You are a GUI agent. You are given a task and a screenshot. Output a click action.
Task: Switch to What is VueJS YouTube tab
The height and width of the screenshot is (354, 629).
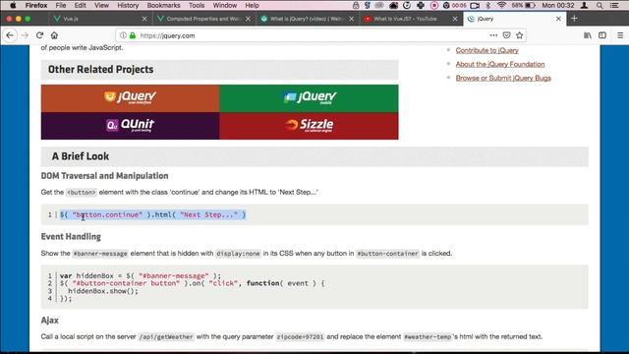pyautogui.click(x=411, y=19)
